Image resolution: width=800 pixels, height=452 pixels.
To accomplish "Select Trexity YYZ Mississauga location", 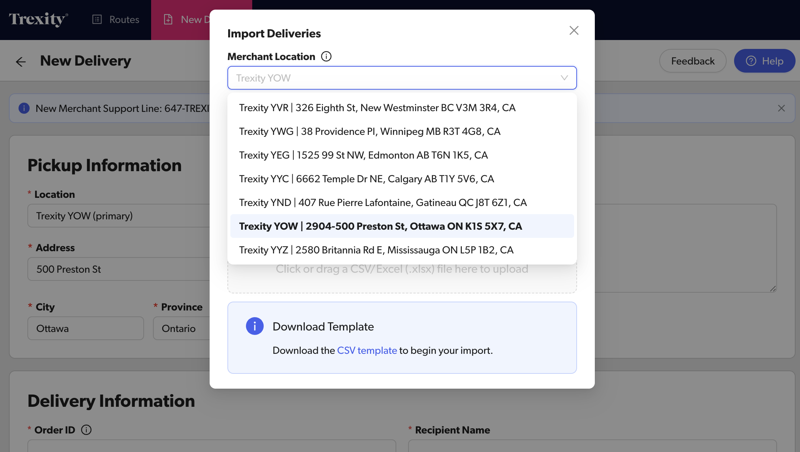I will (402, 250).
